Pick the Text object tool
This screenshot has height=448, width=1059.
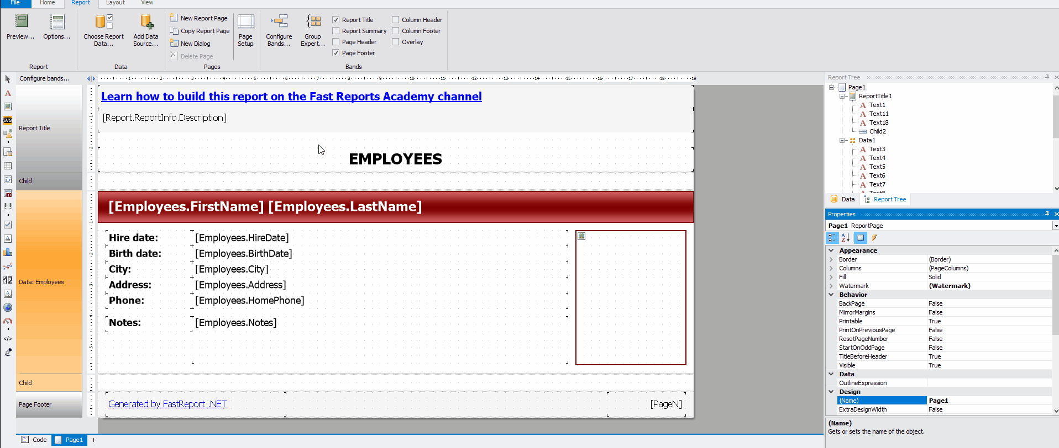point(8,93)
